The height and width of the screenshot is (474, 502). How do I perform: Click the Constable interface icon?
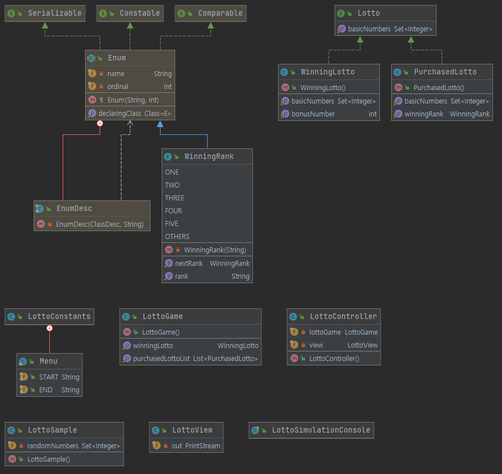tap(103, 13)
